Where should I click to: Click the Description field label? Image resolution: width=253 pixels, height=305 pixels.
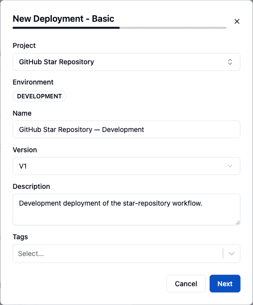point(31,186)
